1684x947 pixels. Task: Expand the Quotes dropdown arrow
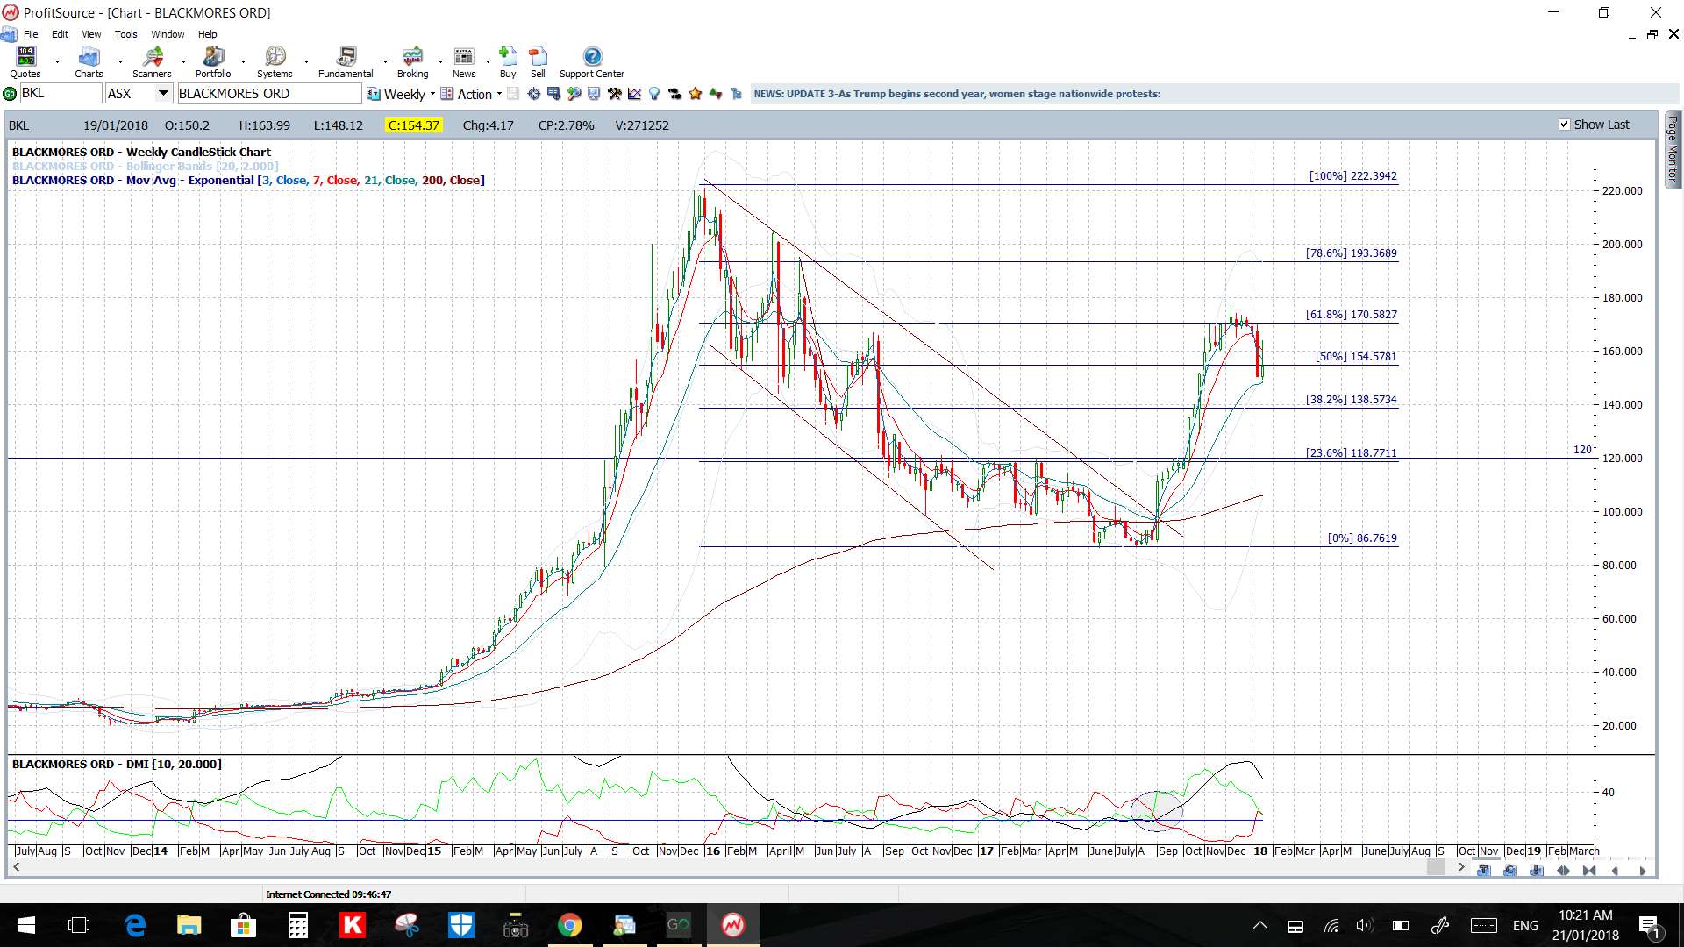tap(57, 62)
